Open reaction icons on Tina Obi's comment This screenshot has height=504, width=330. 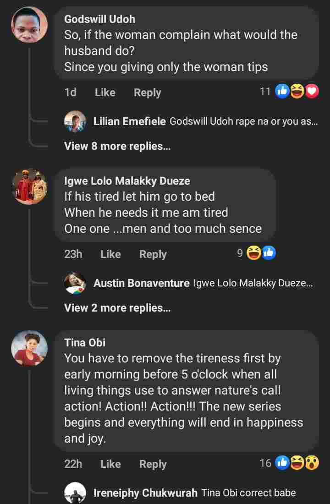click(297, 463)
